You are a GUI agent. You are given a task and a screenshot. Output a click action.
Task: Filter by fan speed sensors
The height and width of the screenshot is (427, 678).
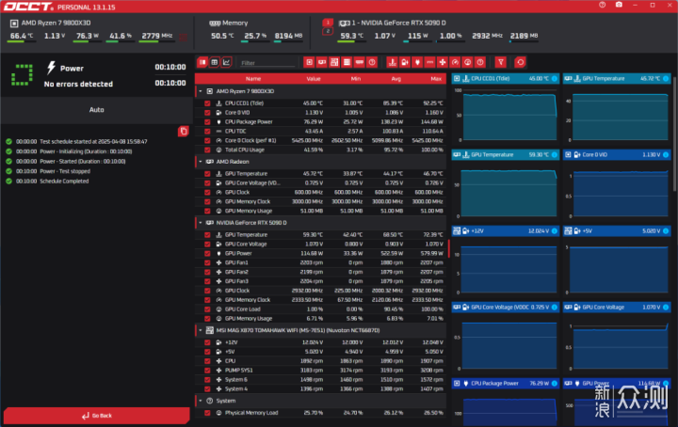coord(443,63)
